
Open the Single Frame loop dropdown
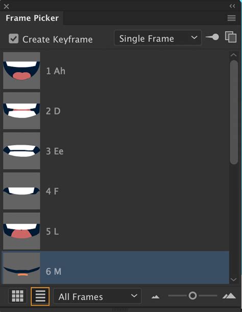click(x=158, y=38)
